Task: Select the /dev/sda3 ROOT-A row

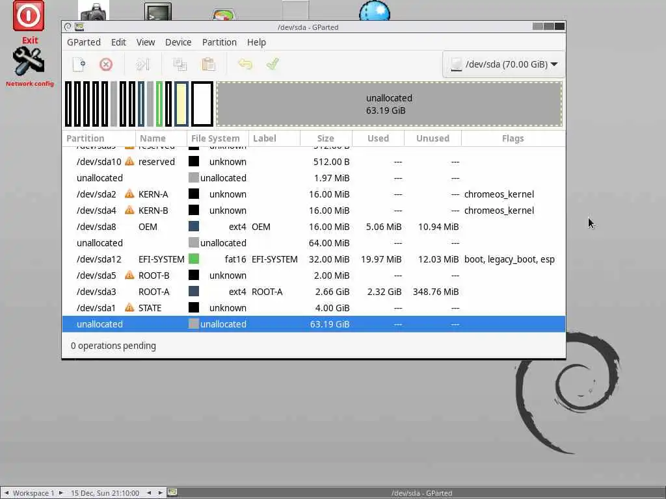Action: (x=313, y=292)
